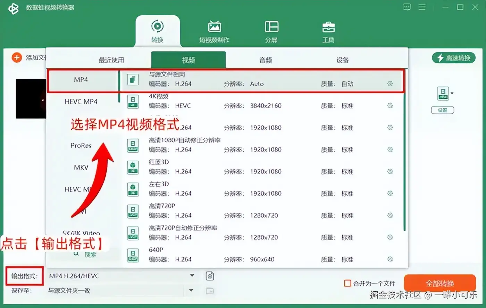Click settings gear for 640P preset

click(x=390, y=259)
